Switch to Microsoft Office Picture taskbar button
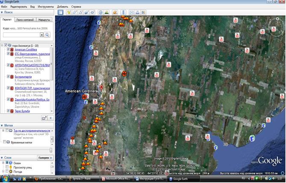Image resolution: width=286 pixels, height=183 pixels. click(117, 179)
